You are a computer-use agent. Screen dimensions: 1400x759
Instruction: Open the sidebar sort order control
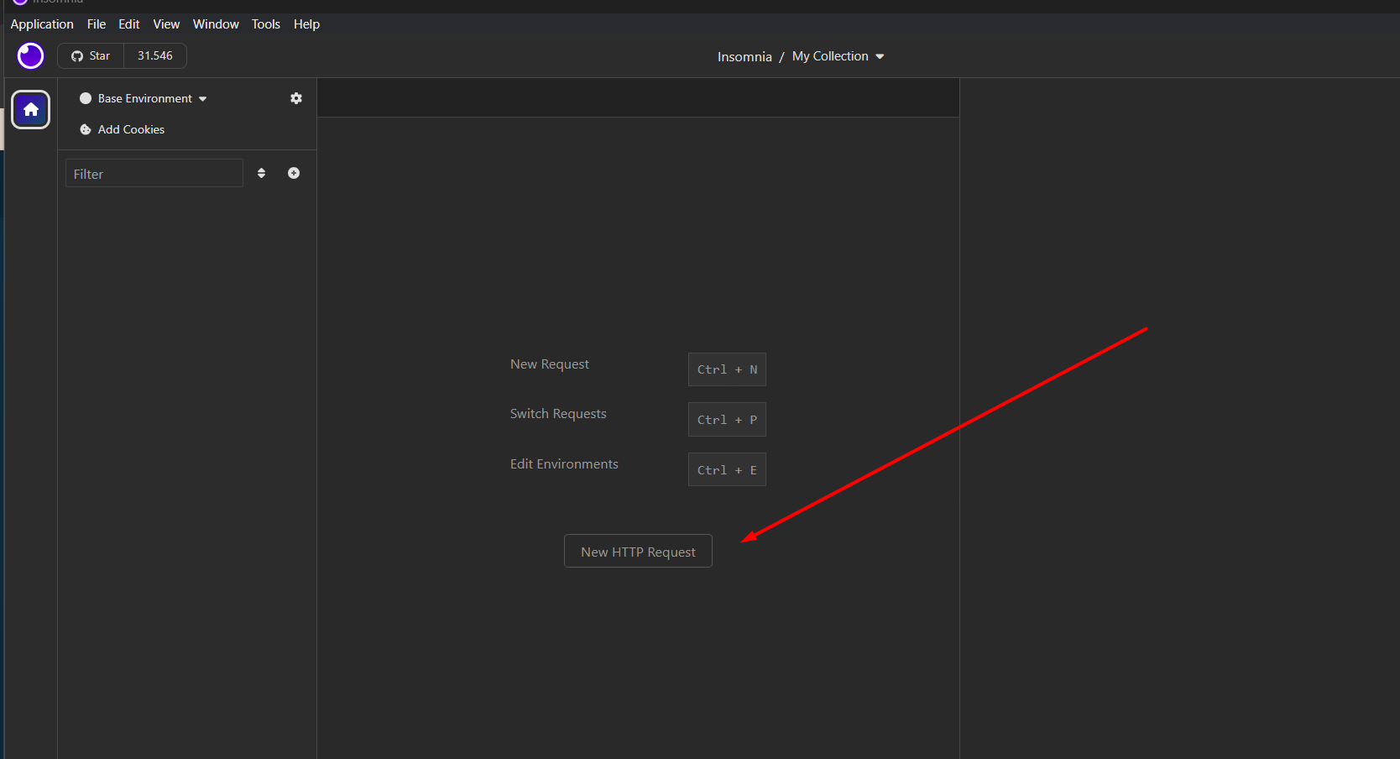pos(262,173)
